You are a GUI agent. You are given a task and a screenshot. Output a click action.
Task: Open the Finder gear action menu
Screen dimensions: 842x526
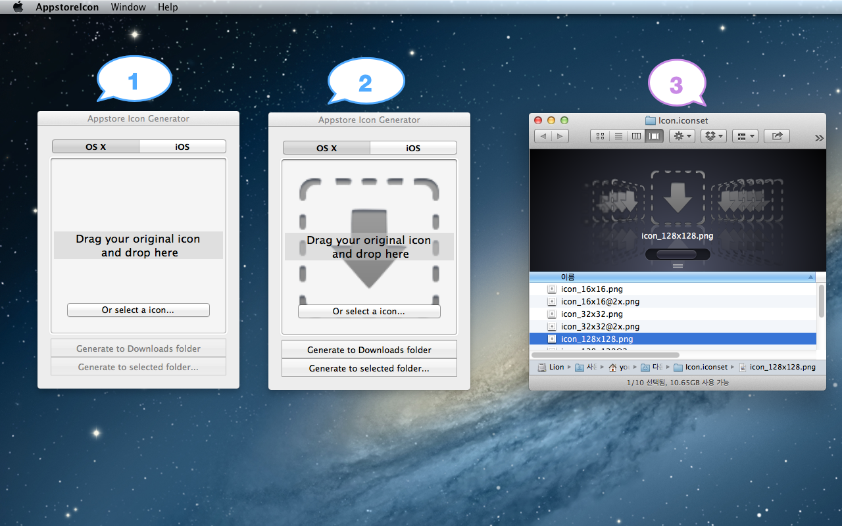681,136
